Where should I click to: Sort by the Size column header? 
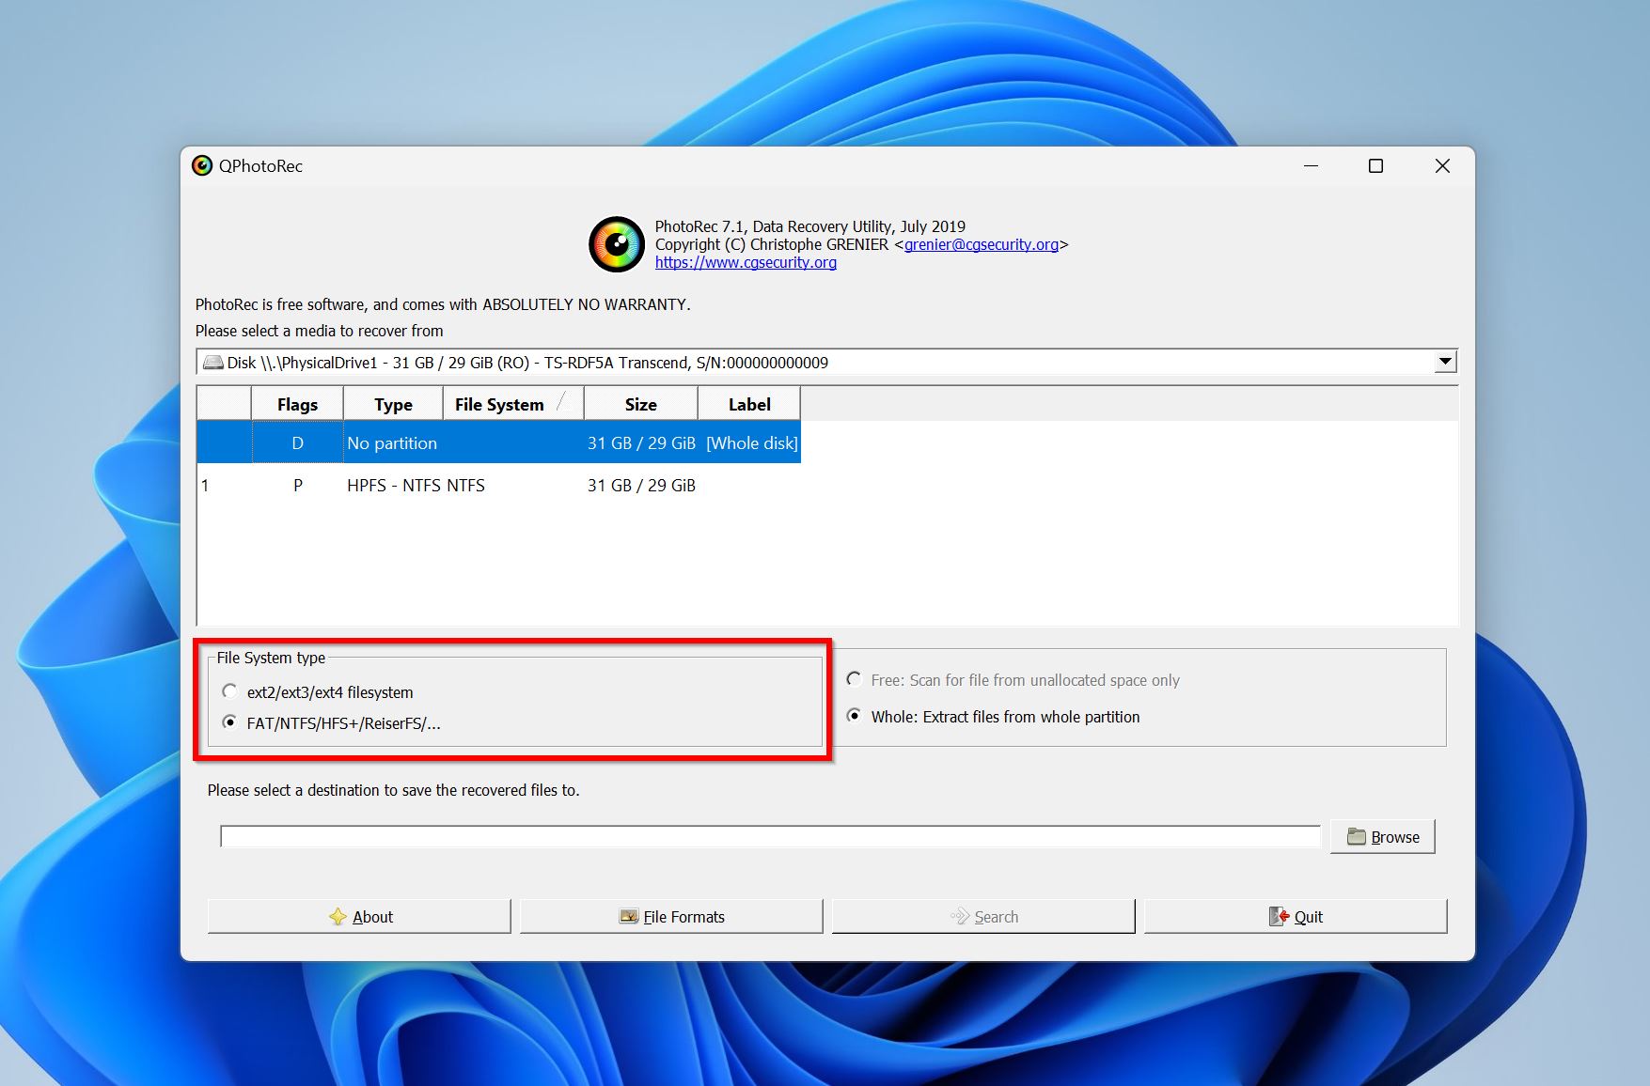641,404
